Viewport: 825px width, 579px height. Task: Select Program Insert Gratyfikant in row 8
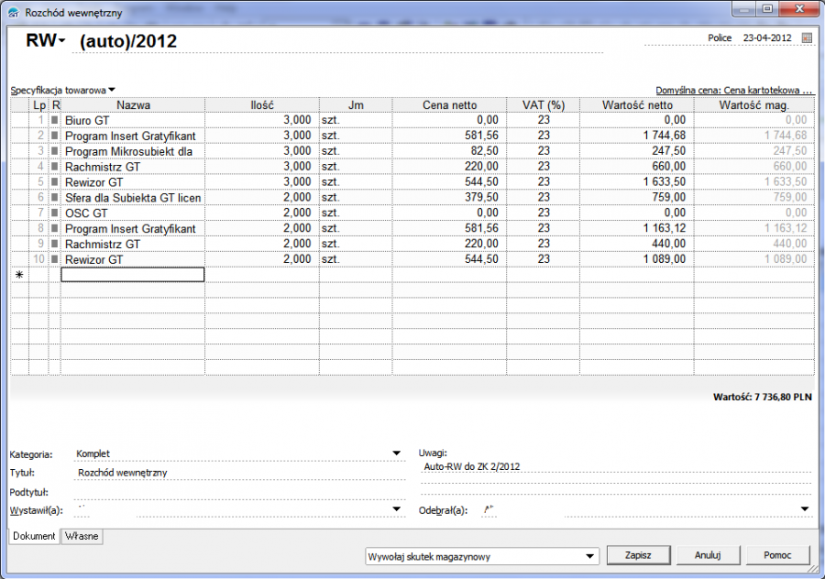pyautogui.click(x=133, y=228)
